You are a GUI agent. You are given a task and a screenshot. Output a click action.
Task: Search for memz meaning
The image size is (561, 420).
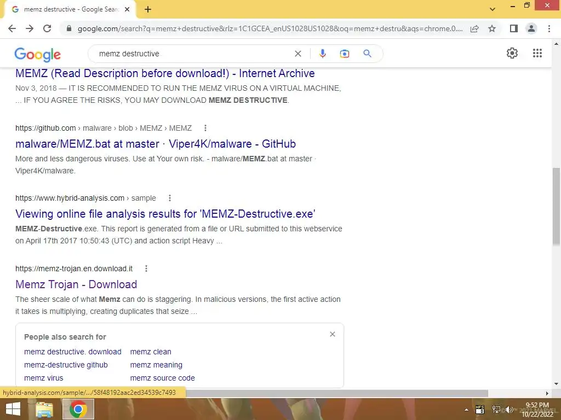(156, 365)
